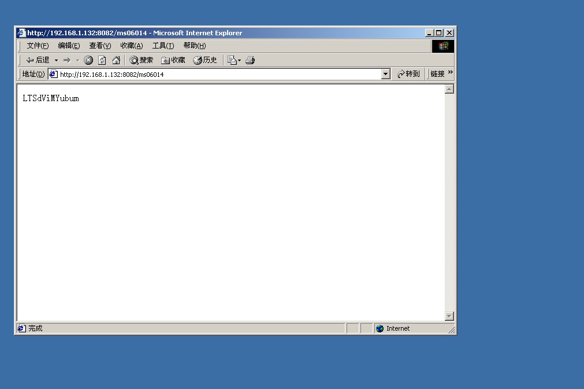
Task: Open the Help (帮助) menu
Action: pos(195,46)
